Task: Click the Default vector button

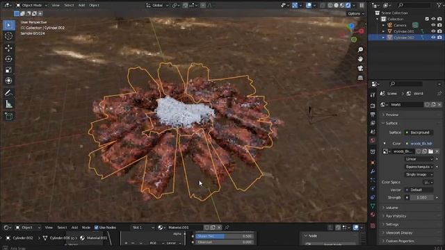Action: (x=419, y=190)
